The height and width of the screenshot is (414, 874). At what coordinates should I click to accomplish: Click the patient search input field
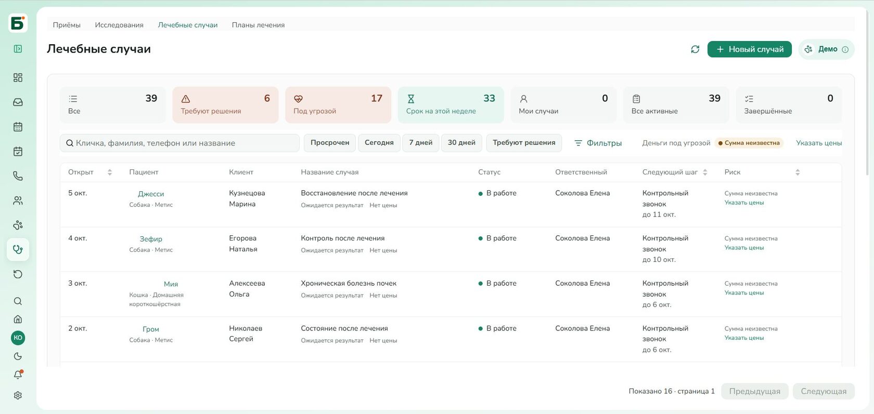[179, 143]
